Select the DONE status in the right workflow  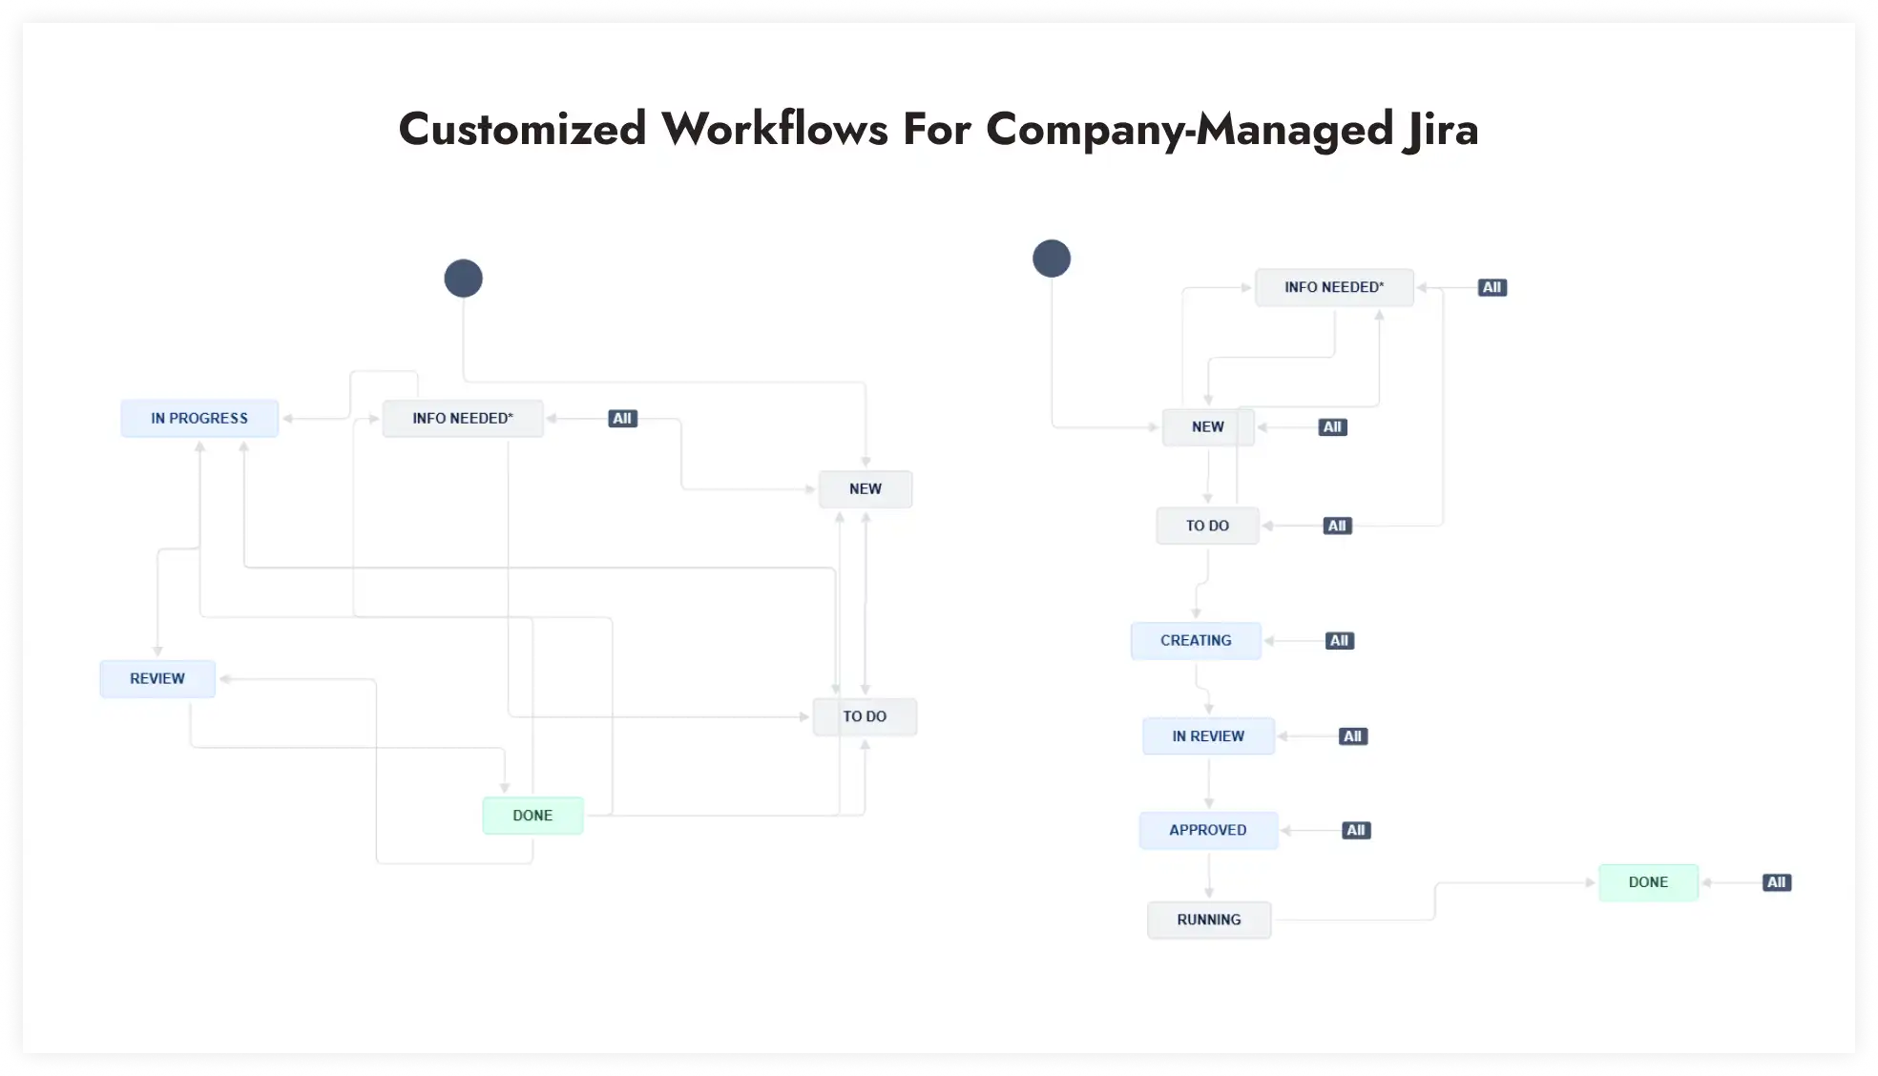click(1648, 883)
